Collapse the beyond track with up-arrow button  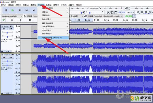[2, 51]
